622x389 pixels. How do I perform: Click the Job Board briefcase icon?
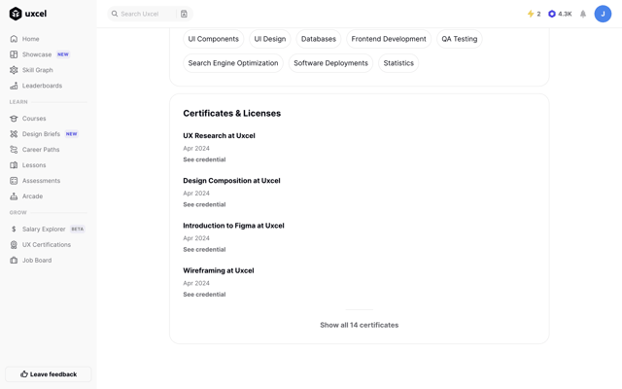point(14,260)
